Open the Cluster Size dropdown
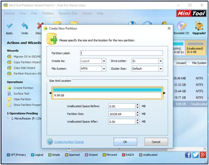The image size is (209, 165). 160,69
